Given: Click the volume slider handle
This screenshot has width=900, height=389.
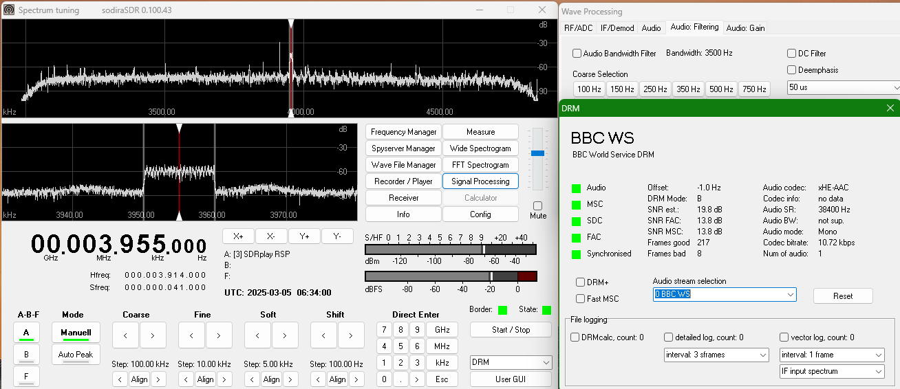Looking at the screenshot, I should coord(538,153).
